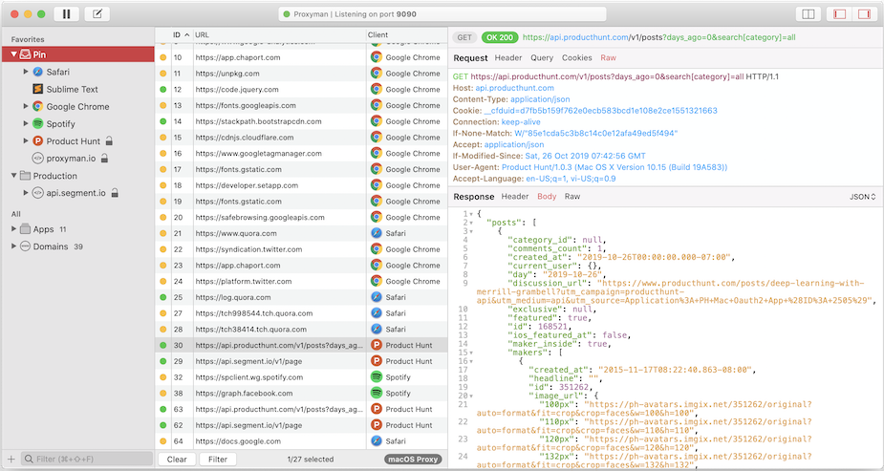Click the OK 200 status badge

[500, 37]
